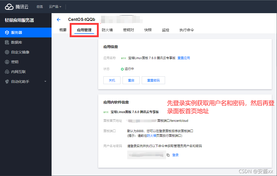Click the 重置应用 link
The width and height of the screenshot is (277, 176).
click(184, 58)
